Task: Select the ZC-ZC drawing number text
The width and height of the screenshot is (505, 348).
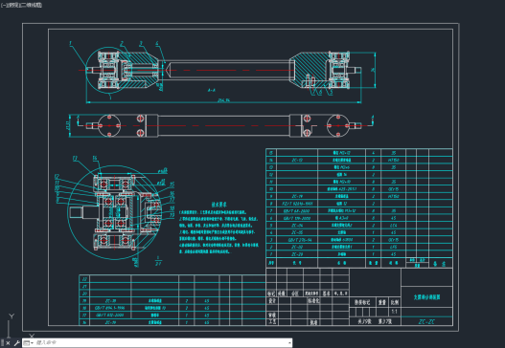Action: [426, 321]
